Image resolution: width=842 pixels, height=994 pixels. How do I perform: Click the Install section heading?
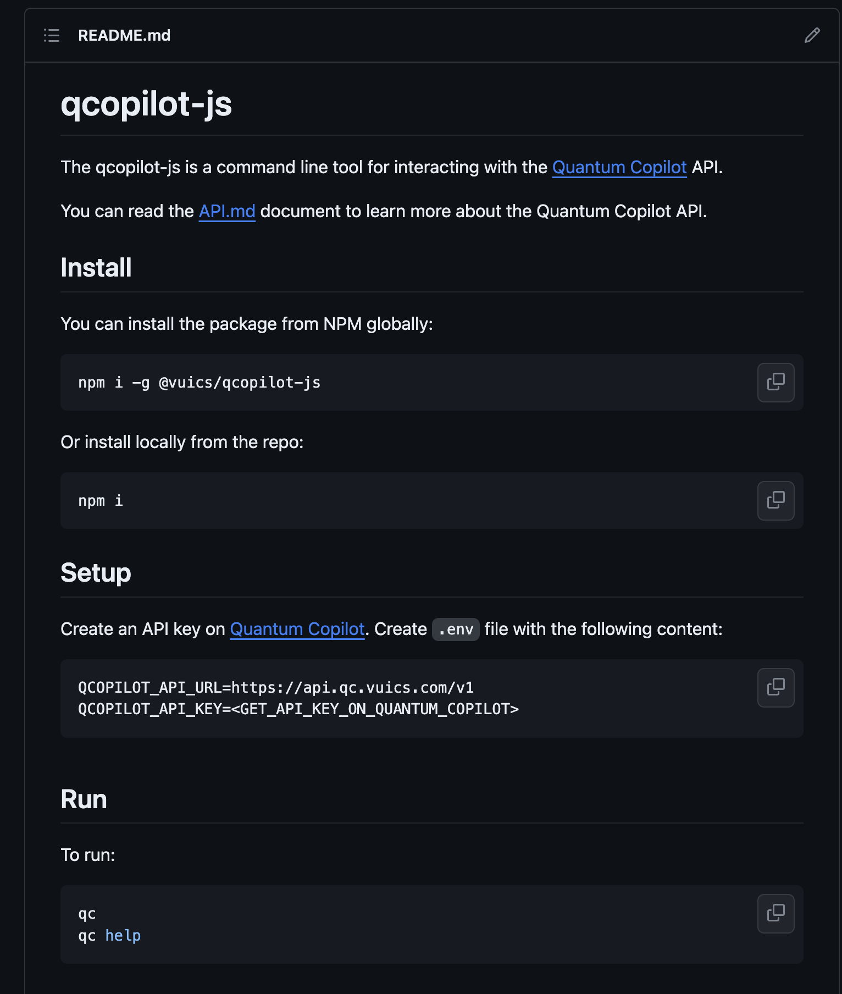96,268
